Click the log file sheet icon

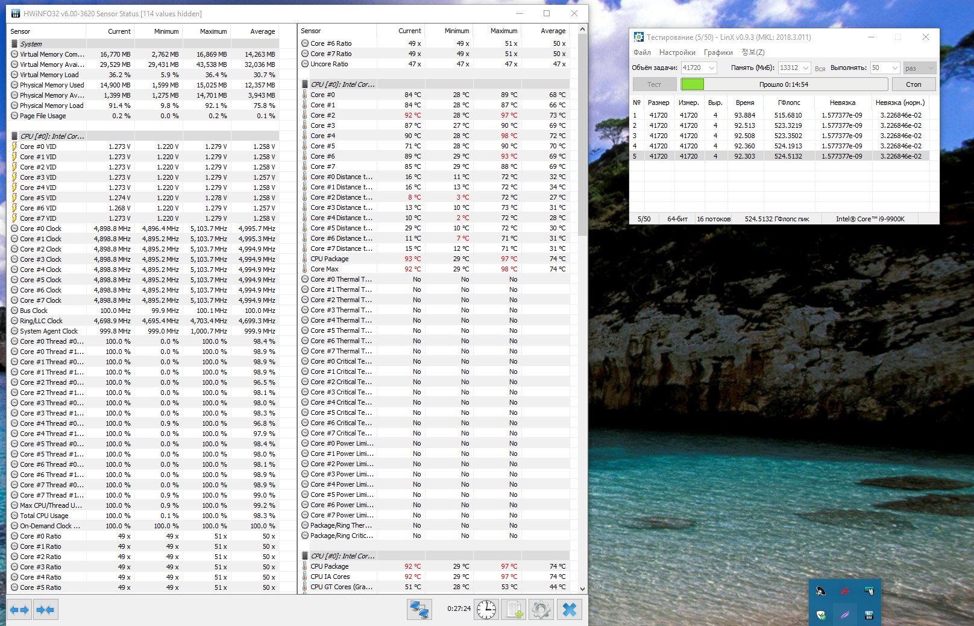pyautogui.click(x=514, y=610)
